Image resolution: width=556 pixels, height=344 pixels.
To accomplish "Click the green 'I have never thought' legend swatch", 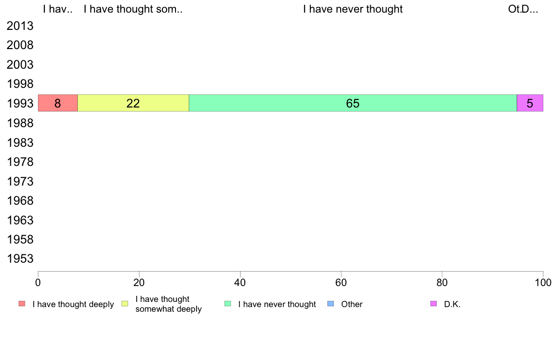I will 227,304.
